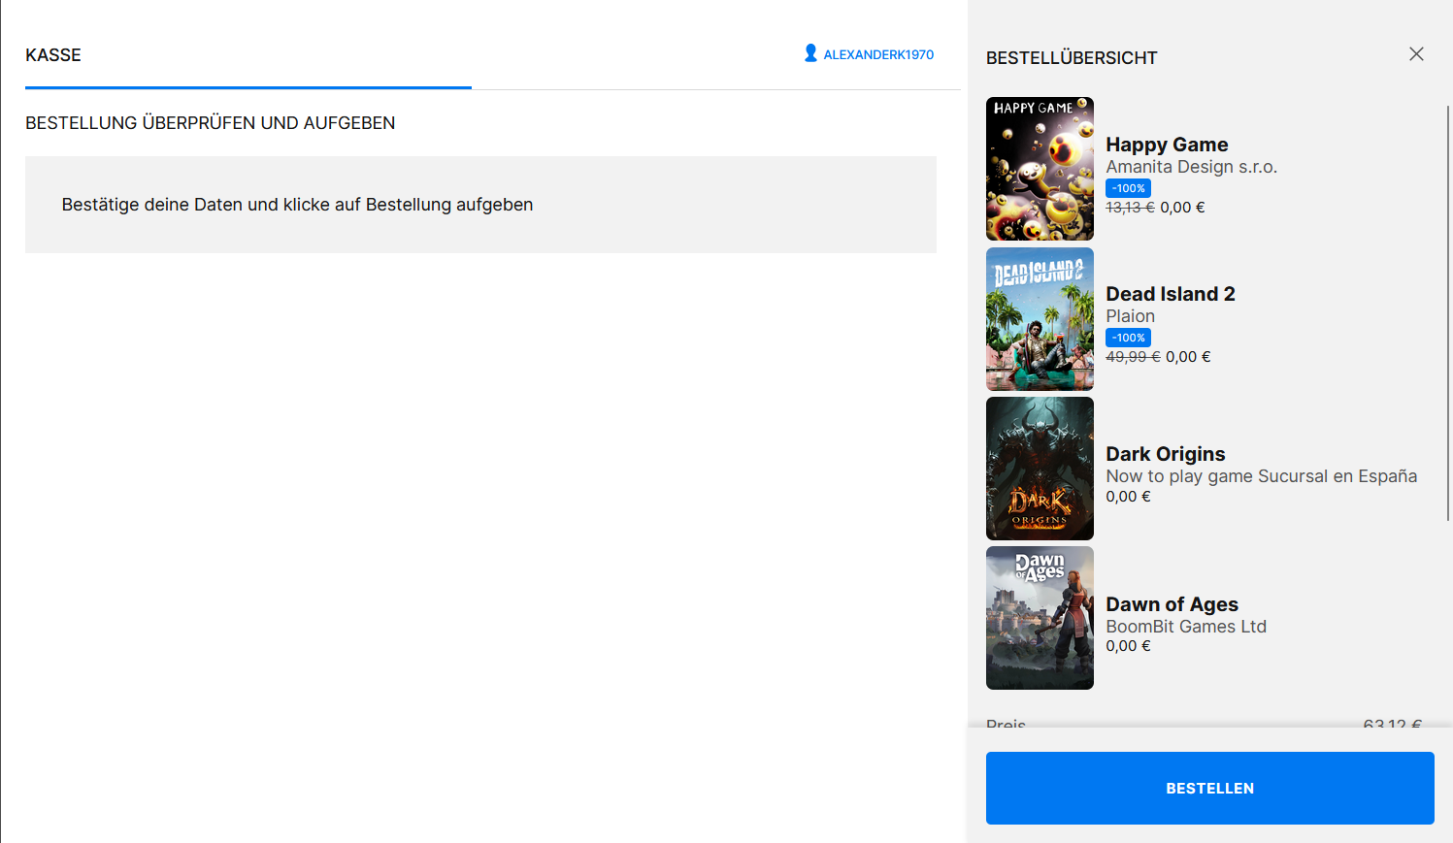Open the ALEXANDERK1970 account link
The width and height of the screenshot is (1453, 843).
878,54
